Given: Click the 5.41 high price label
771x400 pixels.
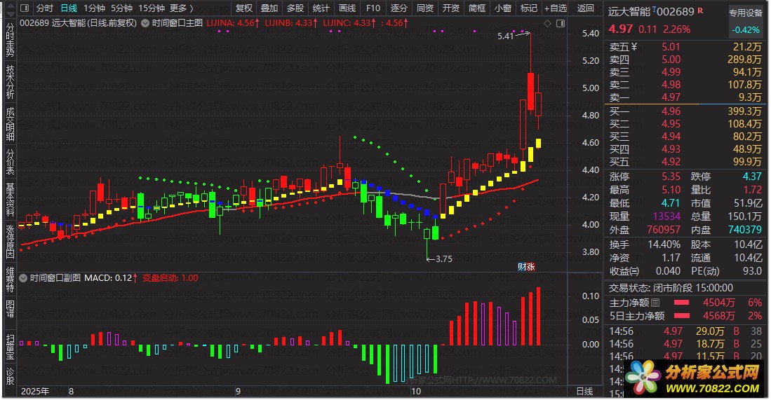Looking at the screenshot, I should (506, 36).
